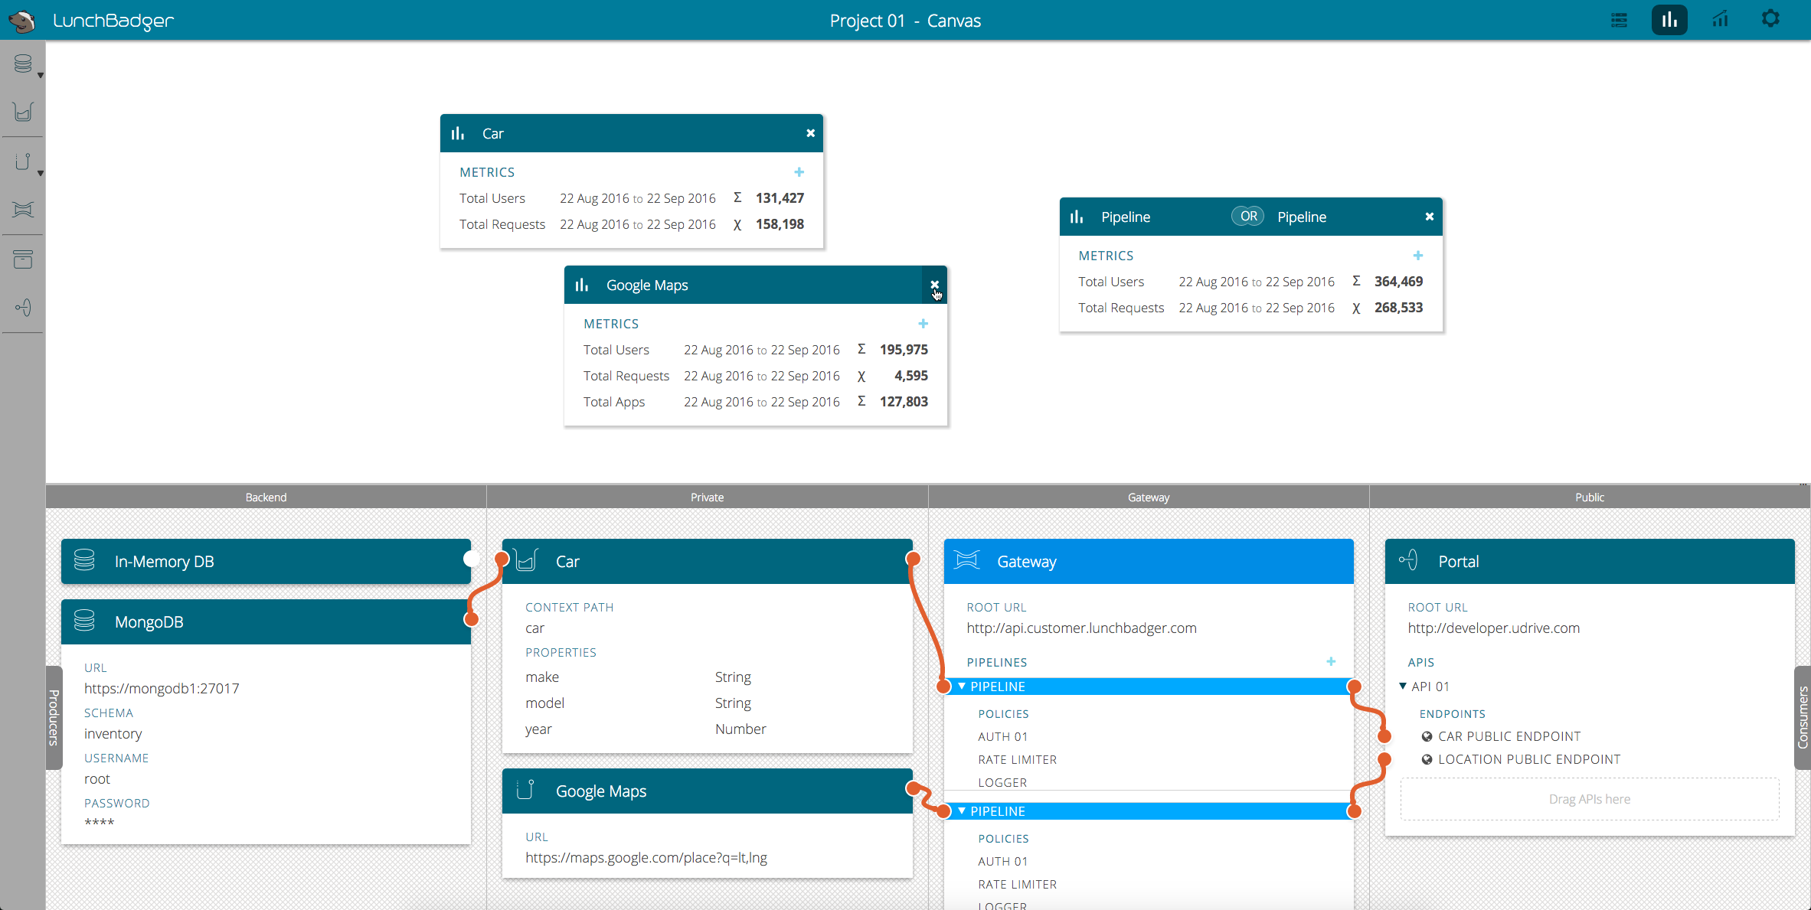
Task: Add a metric to the Car panel
Action: (799, 172)
